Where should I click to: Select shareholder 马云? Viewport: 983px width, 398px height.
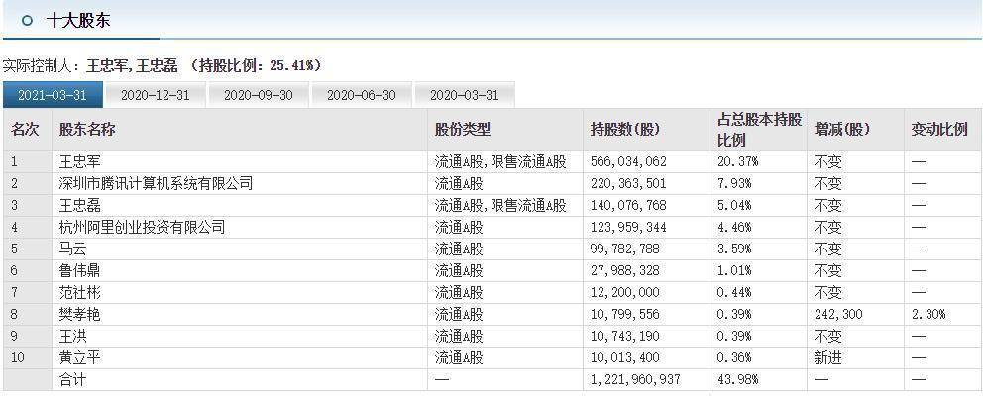click(72, 249)
